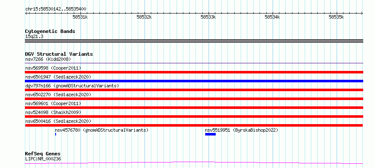This screenshot has width=375, height=168.
Task: Open variant nsv524098 (Shaikh2009) label
Action: coord(53,112)
